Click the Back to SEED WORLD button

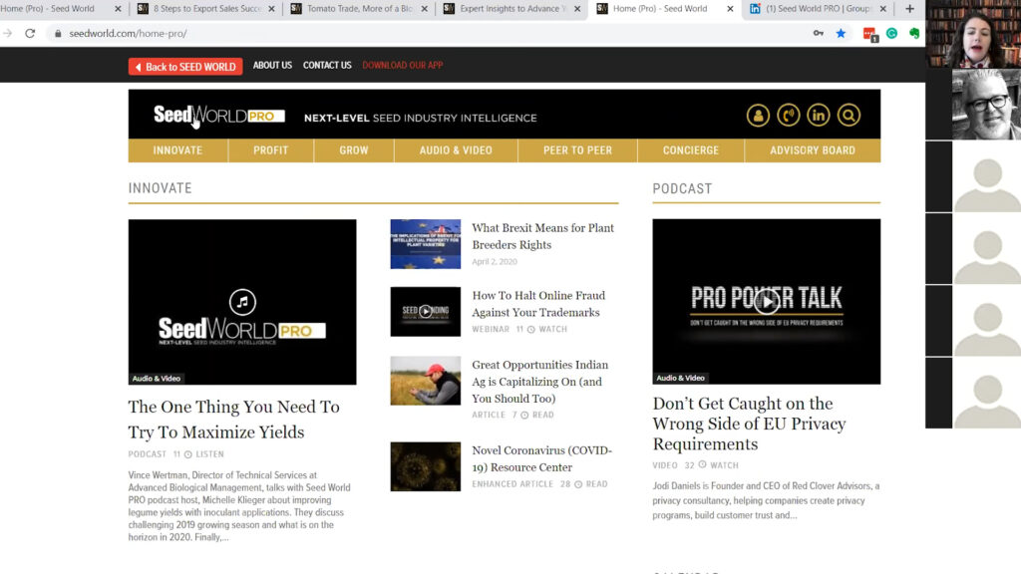(184, 67)
